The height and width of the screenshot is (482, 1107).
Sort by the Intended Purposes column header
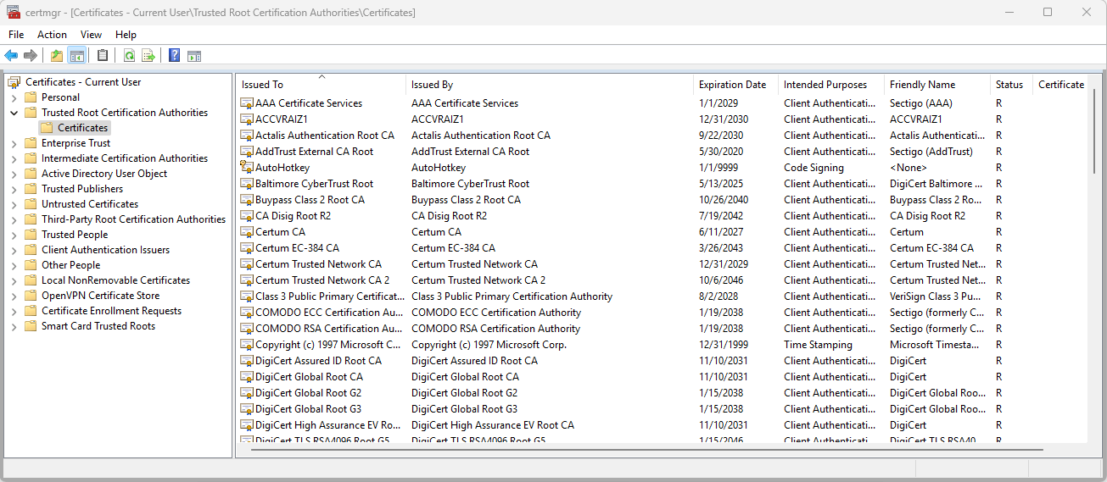[x=830, y=85]
